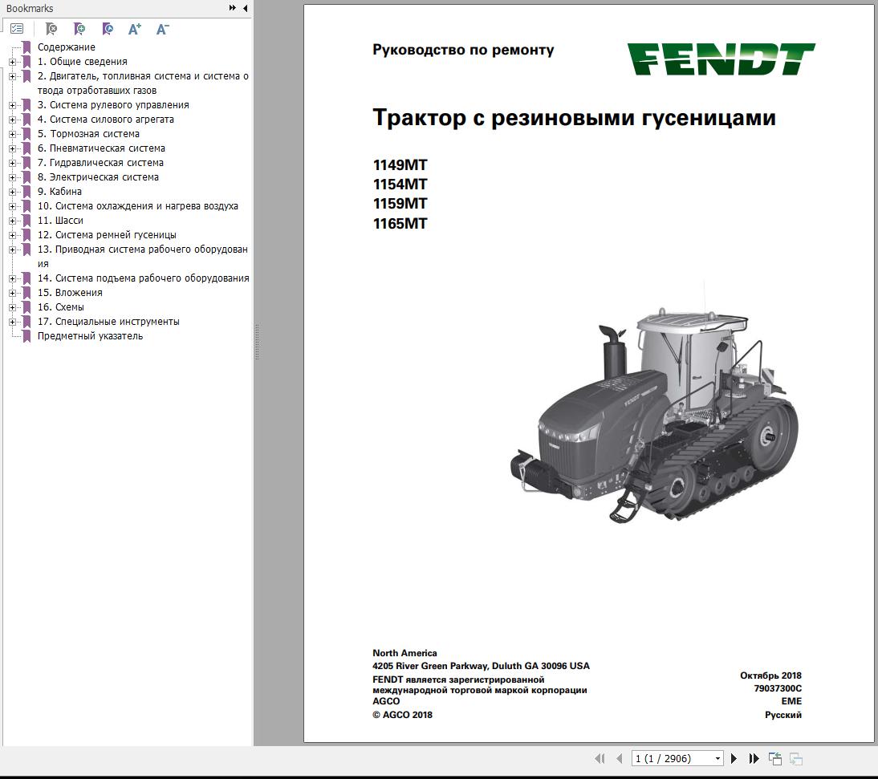
Task: Click the model number 1149MT text
Action: [x=400, y=165]
